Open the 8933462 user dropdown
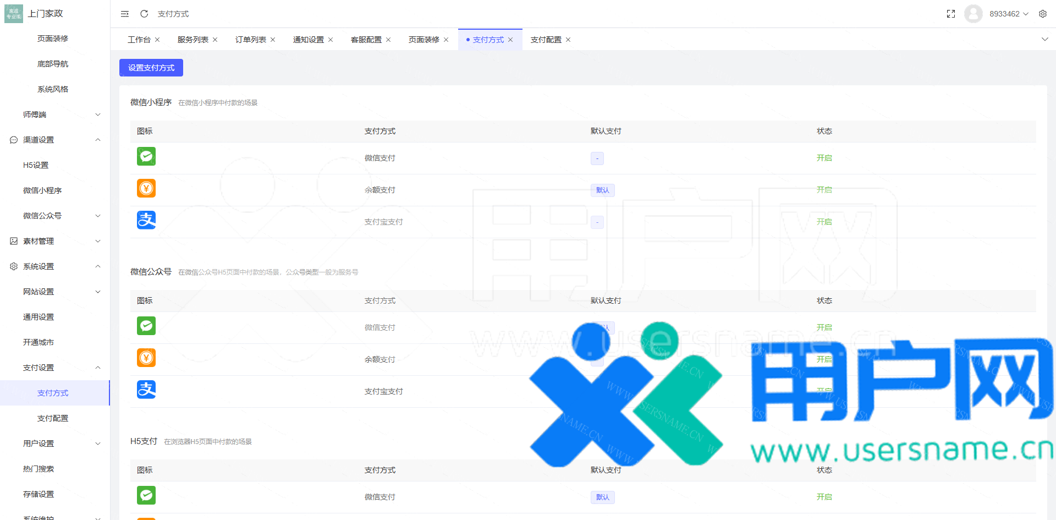The height and width of the screenshot is (520, 1056). (1008, 14)
